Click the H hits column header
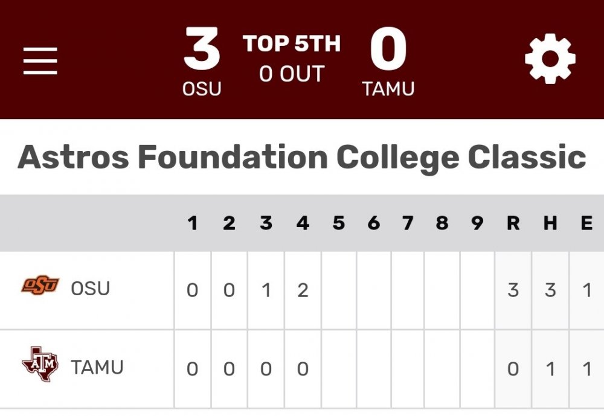Viewport: 604px width, 416px height. 550,223
